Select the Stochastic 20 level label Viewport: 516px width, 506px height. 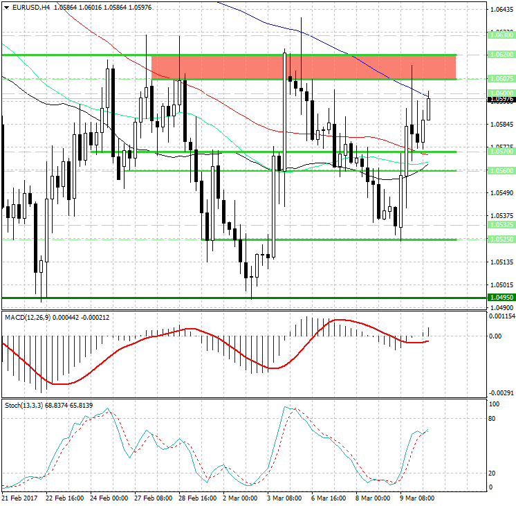pos(492,473)
